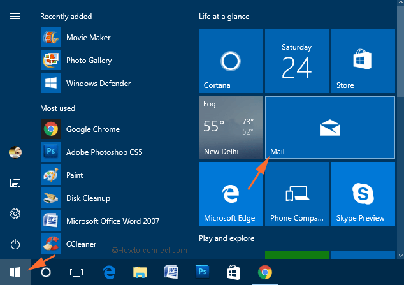Switch to Chrome on the taskbar

[x=265, y=272]
